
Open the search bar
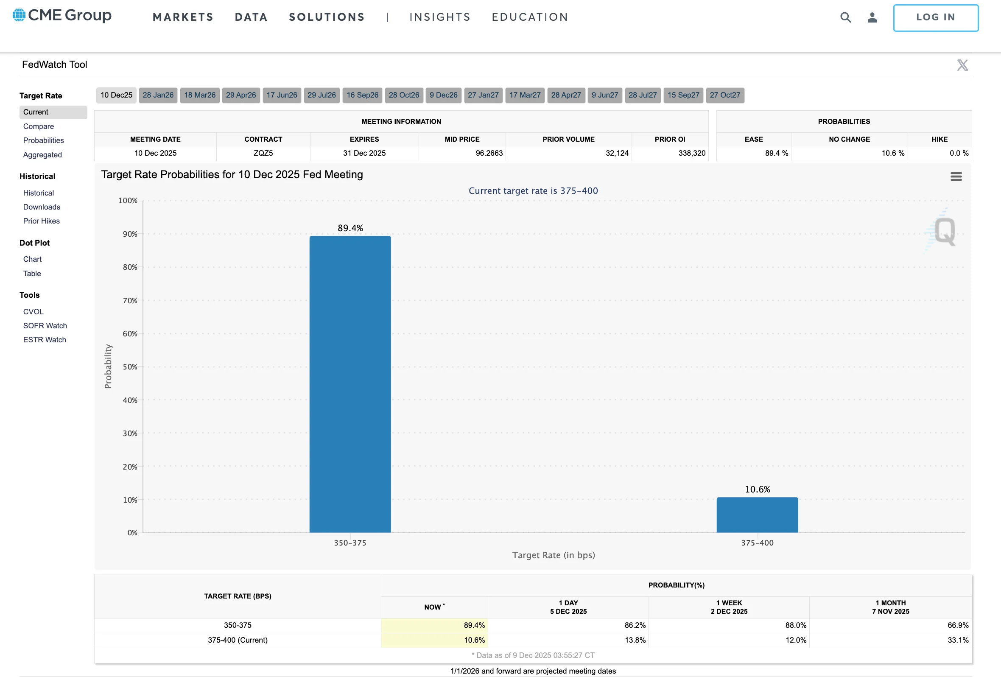coord(845,17)
